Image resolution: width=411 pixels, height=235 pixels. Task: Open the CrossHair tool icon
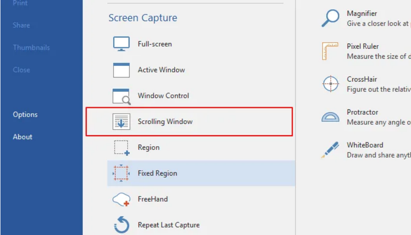pyautogui.click(x=330, y=84)
